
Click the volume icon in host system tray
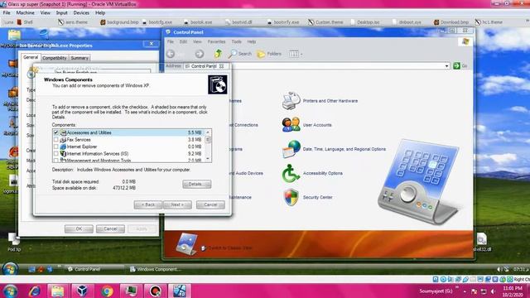(494, 291)
